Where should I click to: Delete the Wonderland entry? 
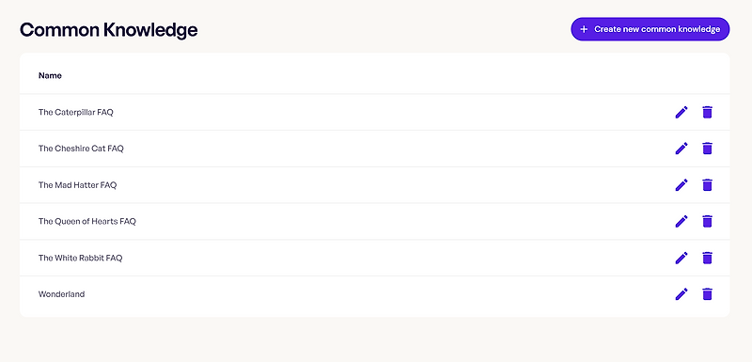pos(707,294)
